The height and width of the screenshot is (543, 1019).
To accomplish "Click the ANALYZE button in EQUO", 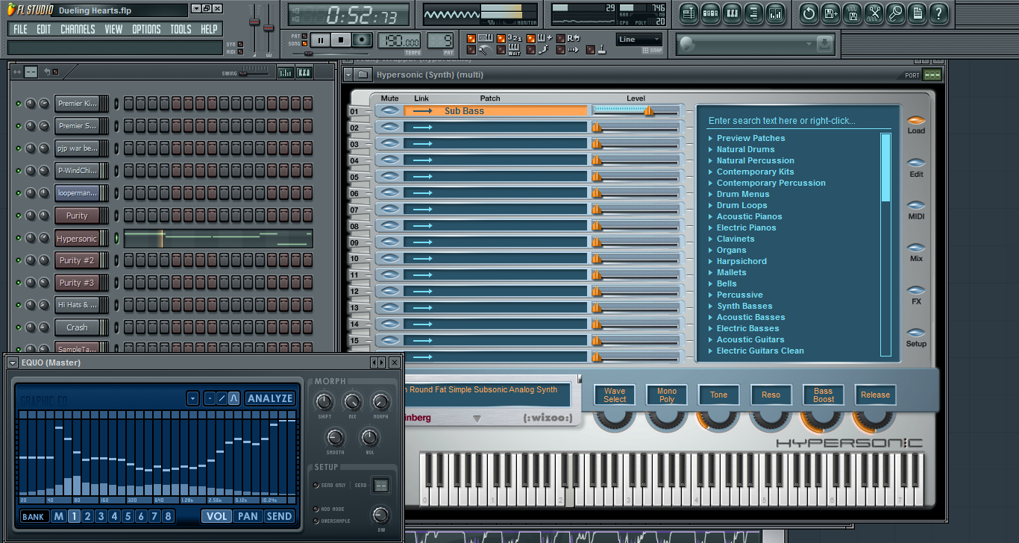I will coord(270,398).
